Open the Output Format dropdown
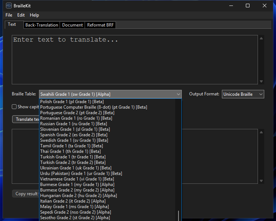The height and width of the screenshot is (221, 276). [x=243, y=94]
